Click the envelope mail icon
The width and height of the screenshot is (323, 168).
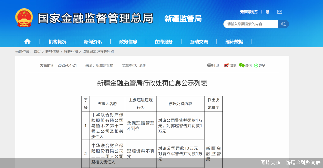tap(280, 12)
